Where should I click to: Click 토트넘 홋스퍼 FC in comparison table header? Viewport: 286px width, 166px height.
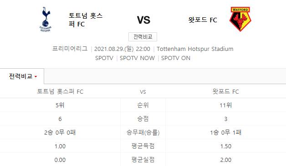click(x=60, y=91)
